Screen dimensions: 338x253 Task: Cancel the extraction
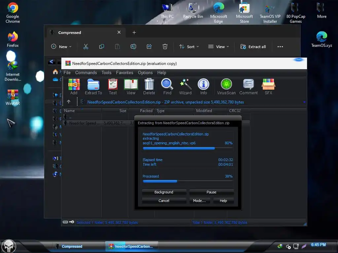pyautogui.click(x=164, y=201)
